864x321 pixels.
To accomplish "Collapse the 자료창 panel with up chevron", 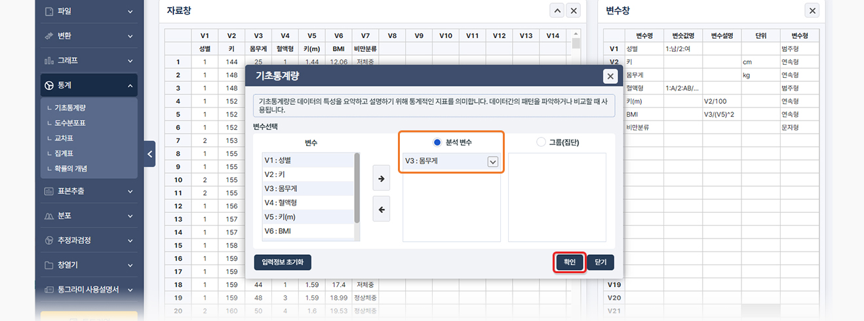I will [557, 10].
